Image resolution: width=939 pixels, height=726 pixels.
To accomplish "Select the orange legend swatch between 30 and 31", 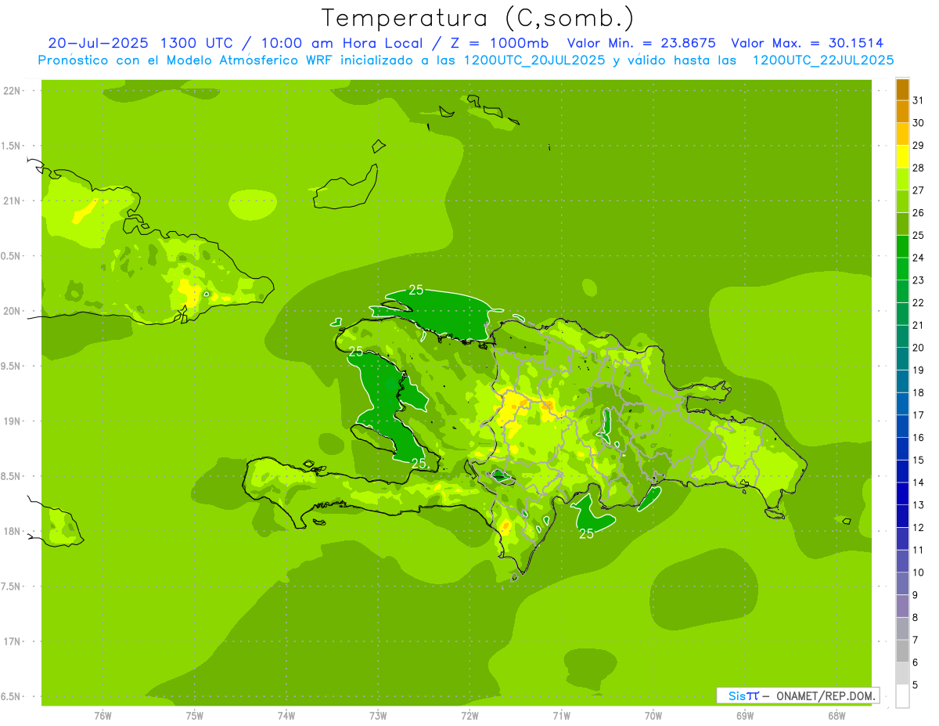I will coord(902,112).
